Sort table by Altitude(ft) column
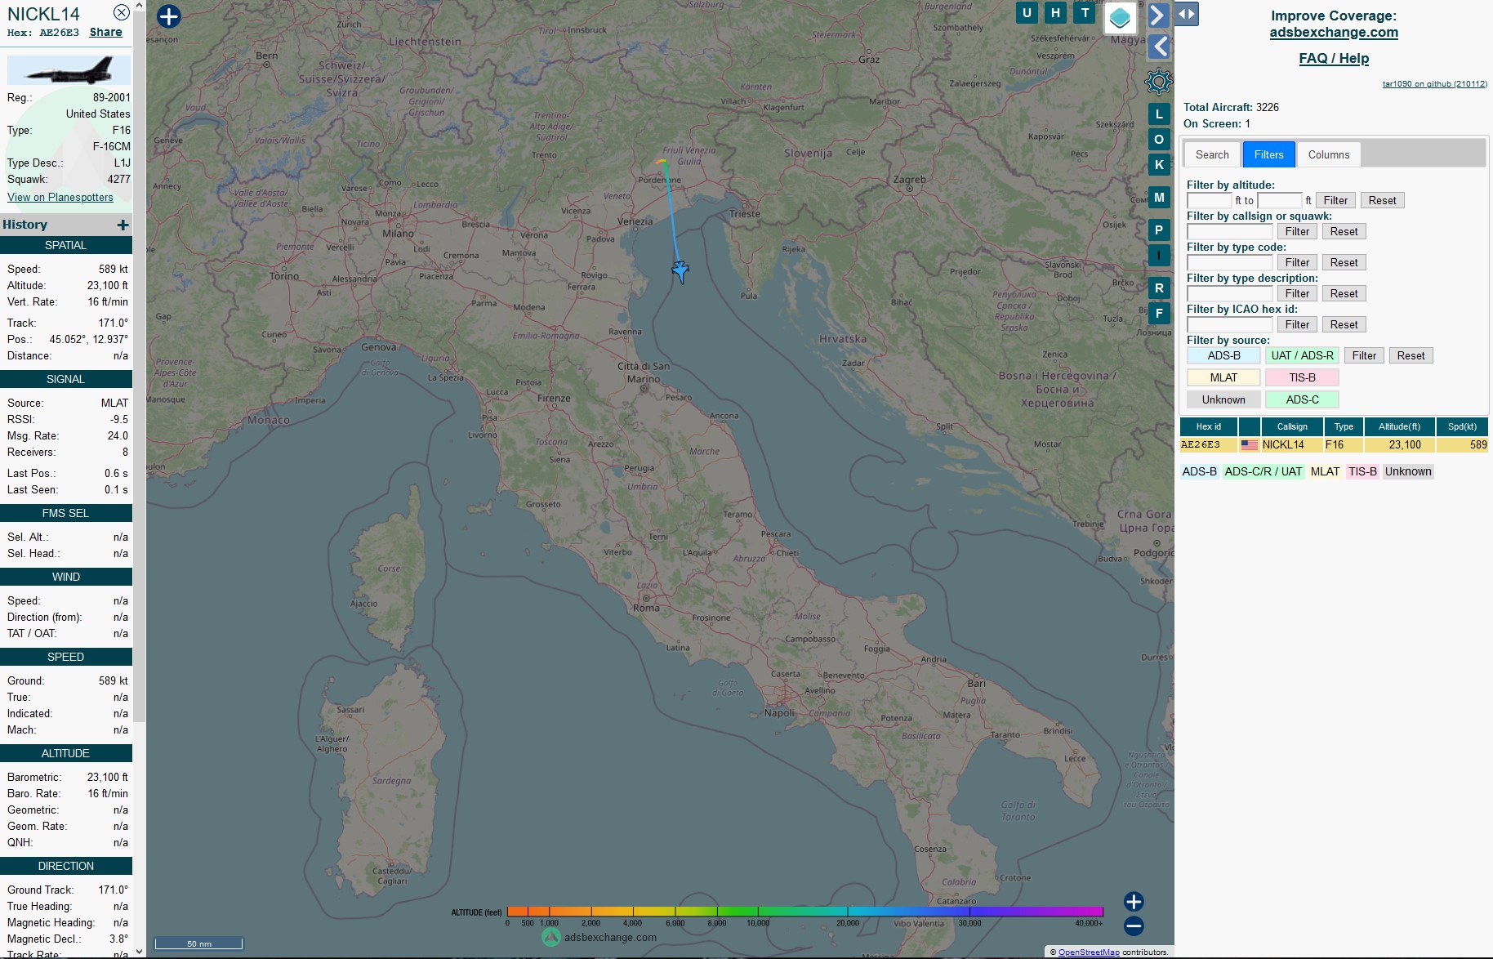Viewport: 1493px width, 959px height. coord(1399,426)
